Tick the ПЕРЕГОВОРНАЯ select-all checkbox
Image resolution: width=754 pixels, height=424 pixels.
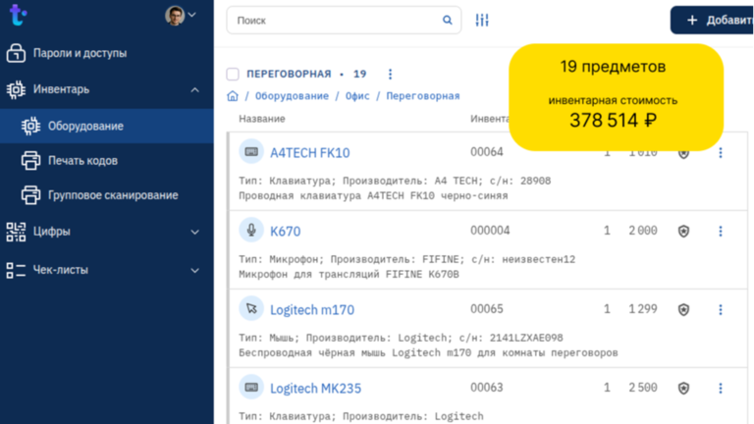point(233,74)
